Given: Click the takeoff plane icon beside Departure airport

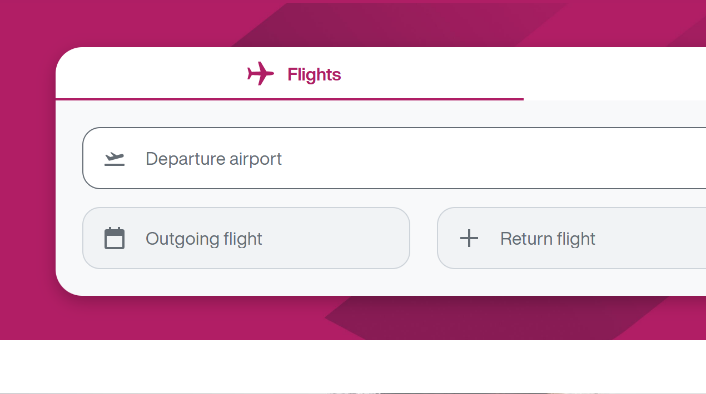Looking at the screenshot, I should 115,159.
